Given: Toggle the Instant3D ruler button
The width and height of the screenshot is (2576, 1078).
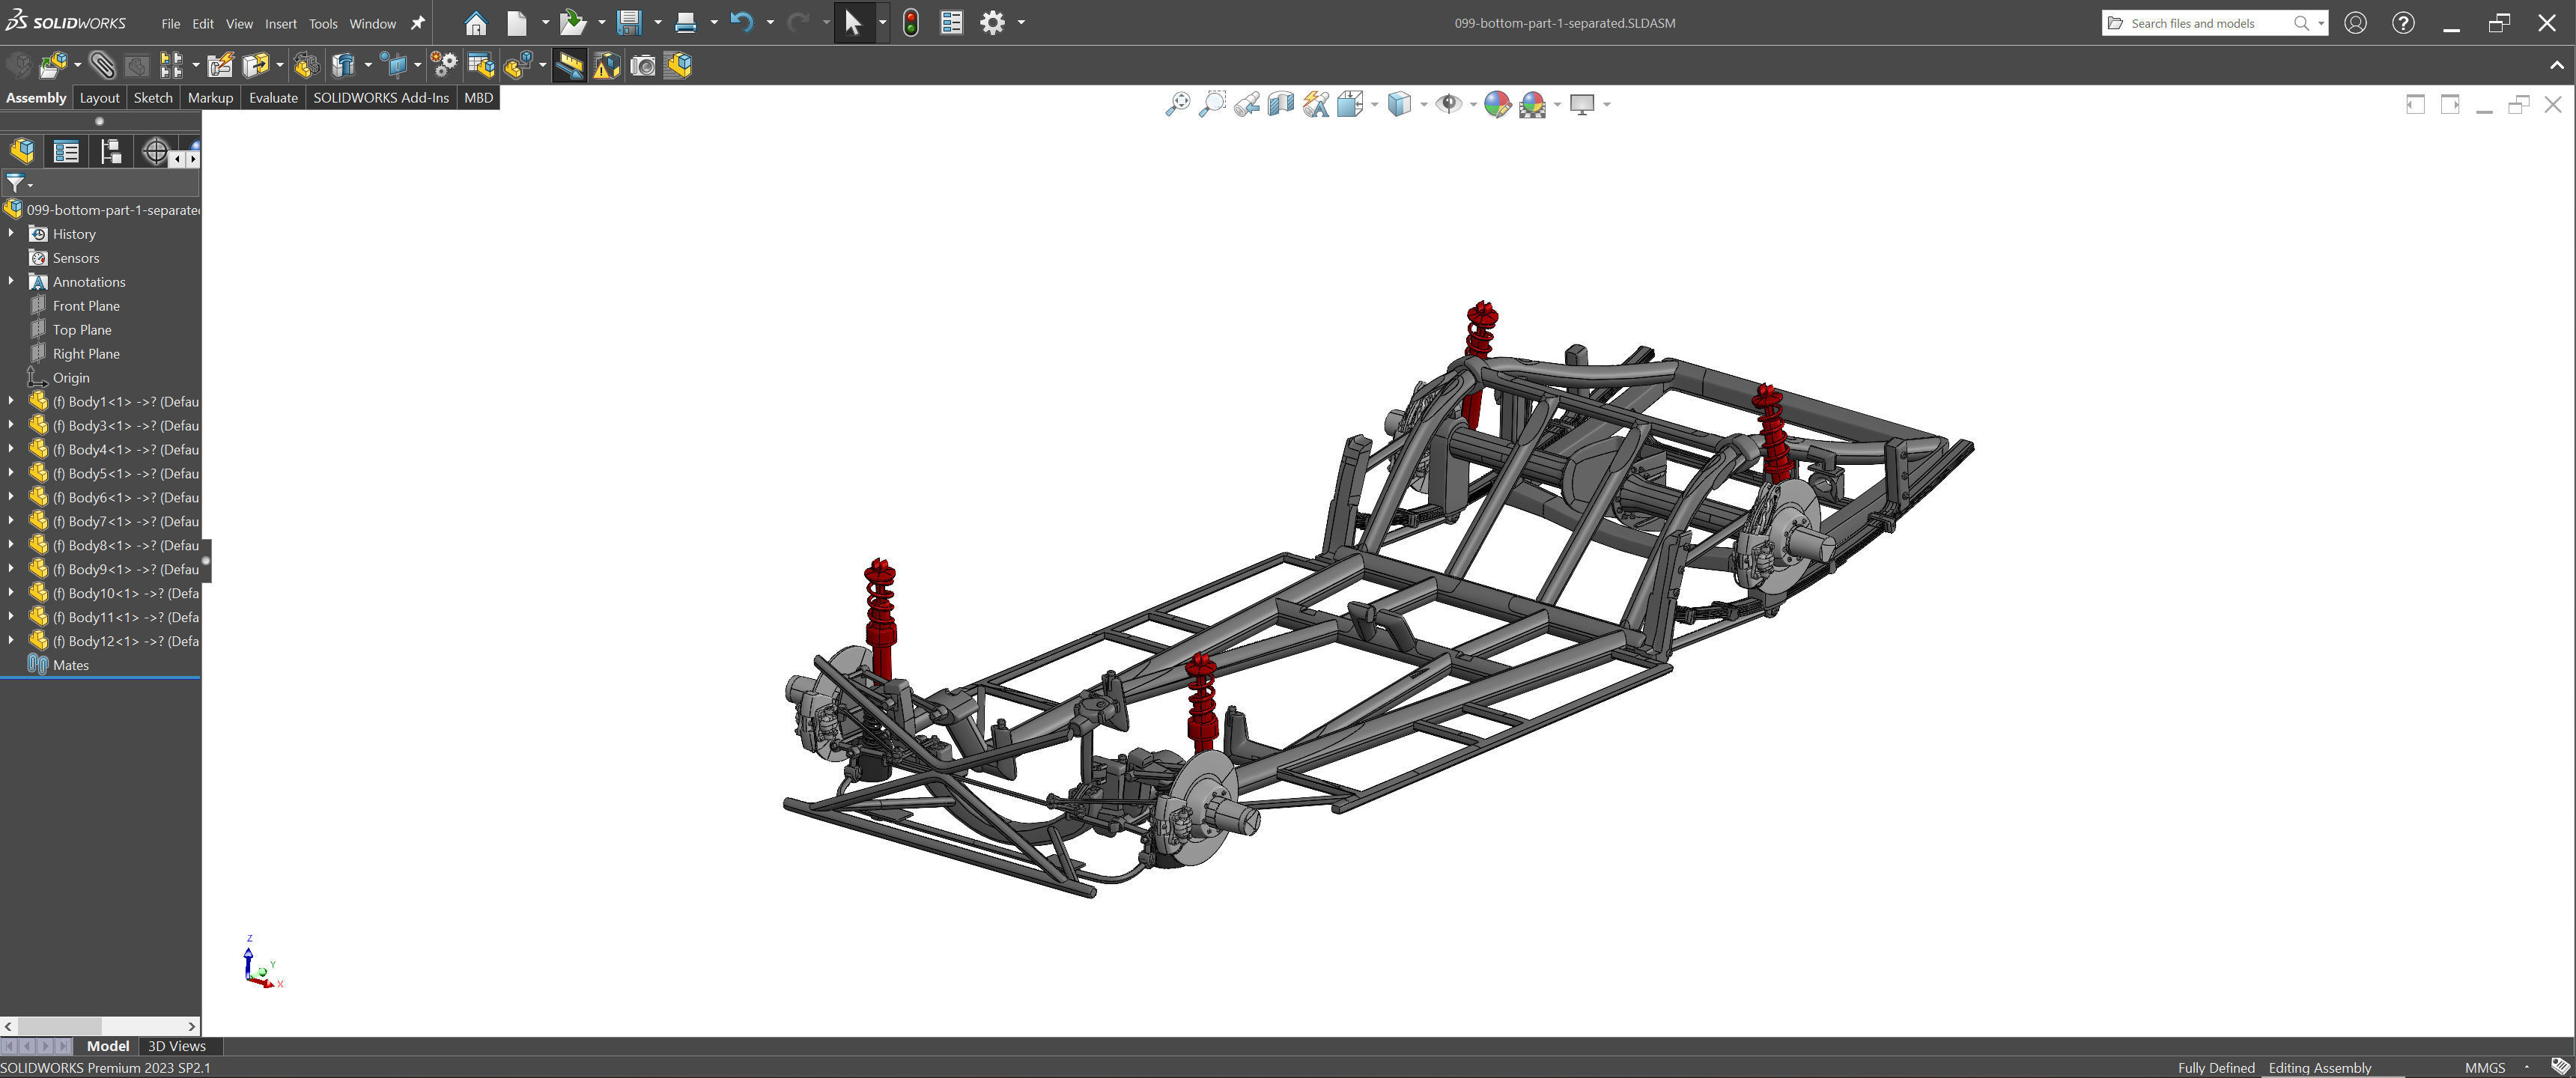Looking at the screenshot, I should tap(569, 66).
